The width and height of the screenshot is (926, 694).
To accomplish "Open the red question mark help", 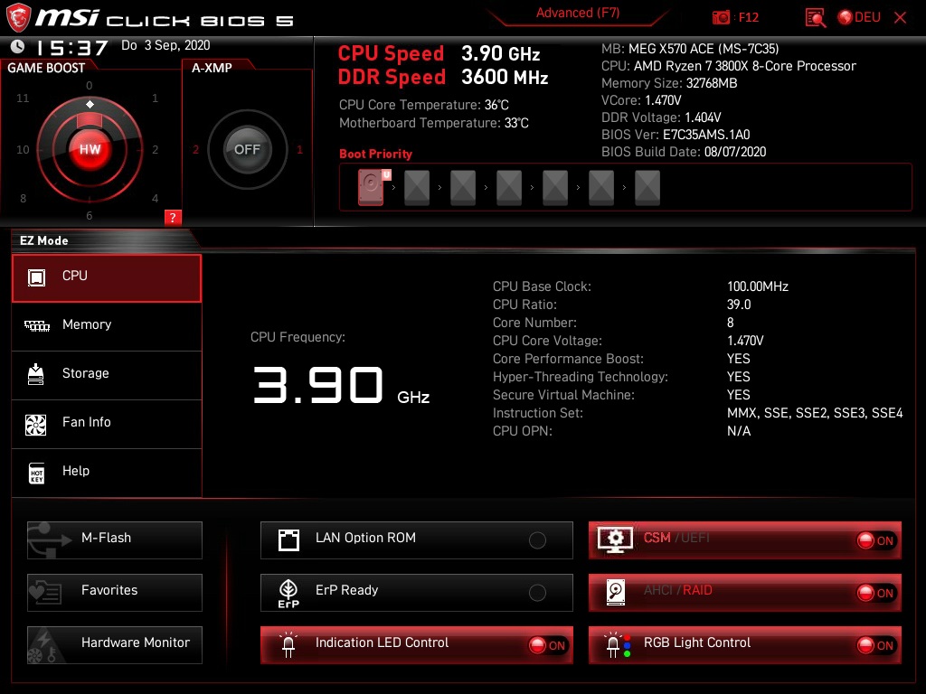I will [173, 217].
